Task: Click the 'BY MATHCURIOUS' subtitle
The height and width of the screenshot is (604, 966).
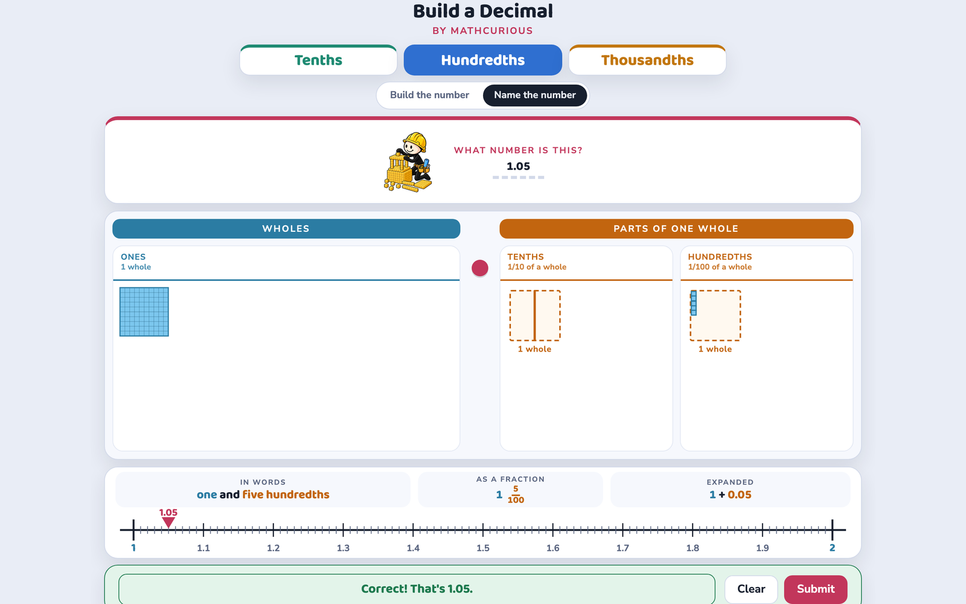Action: 483,31
